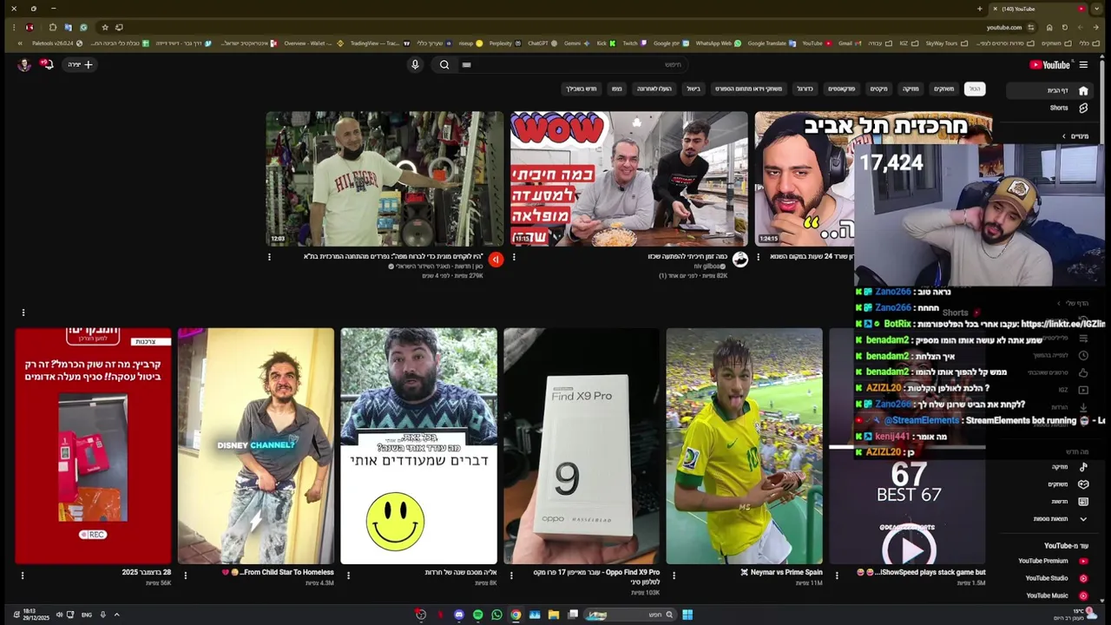Select the 'כדורגל' filter chip
The height and width of the screenshot is (625, 1111).
[805, 89]
